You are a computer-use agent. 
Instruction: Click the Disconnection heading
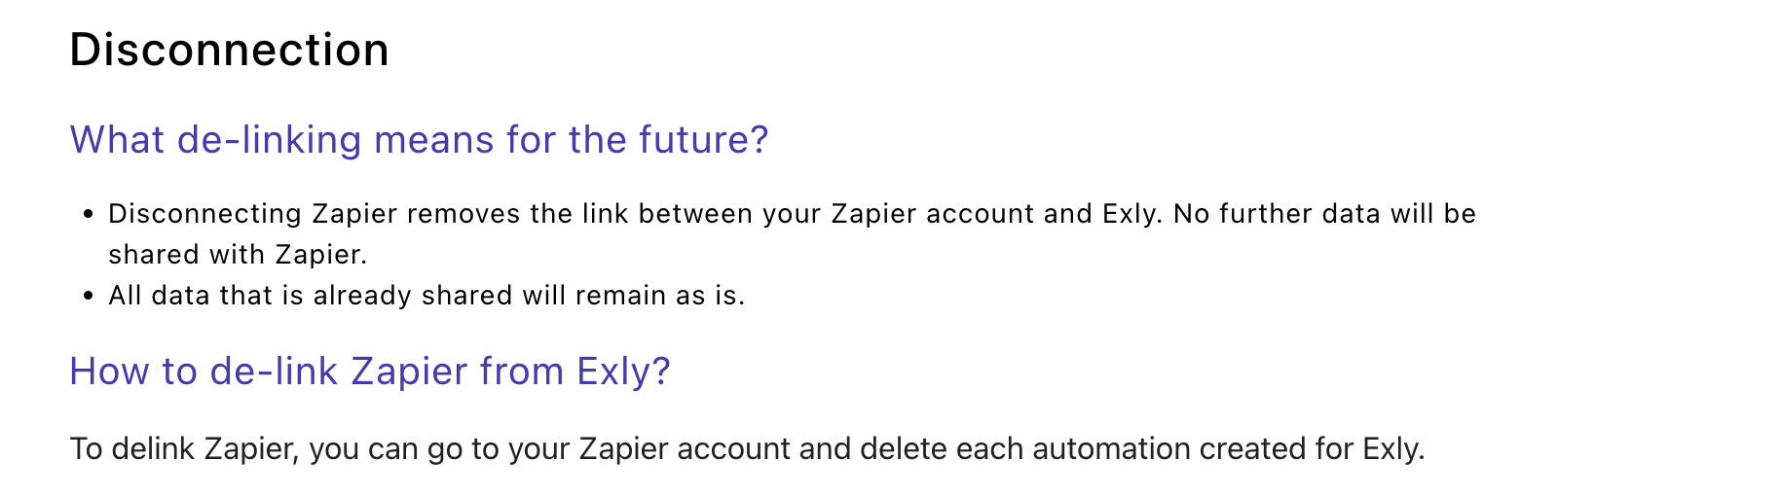tap(229, 50)
